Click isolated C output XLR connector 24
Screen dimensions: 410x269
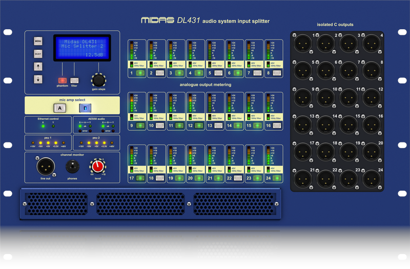point(372,179)
